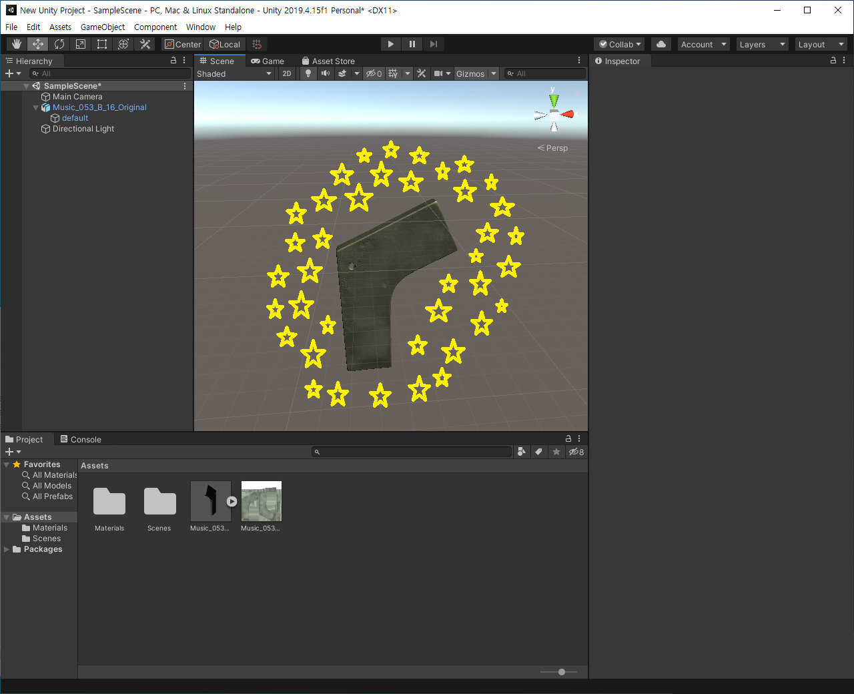The height and width of the screenshot is (694, 854).
Task: Toggle hidden objects visibility counter in Scene
Action: pos(374,73)
